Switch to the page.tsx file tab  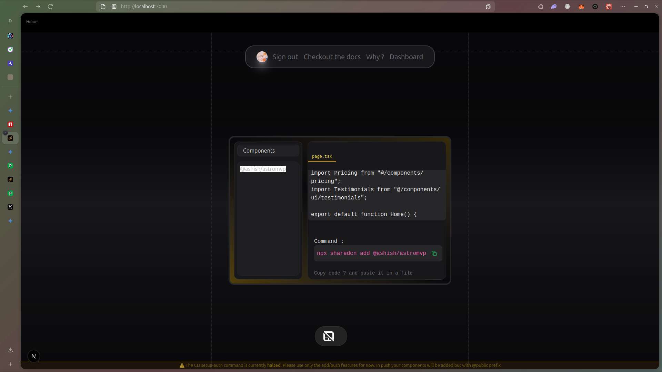[322, 156]
